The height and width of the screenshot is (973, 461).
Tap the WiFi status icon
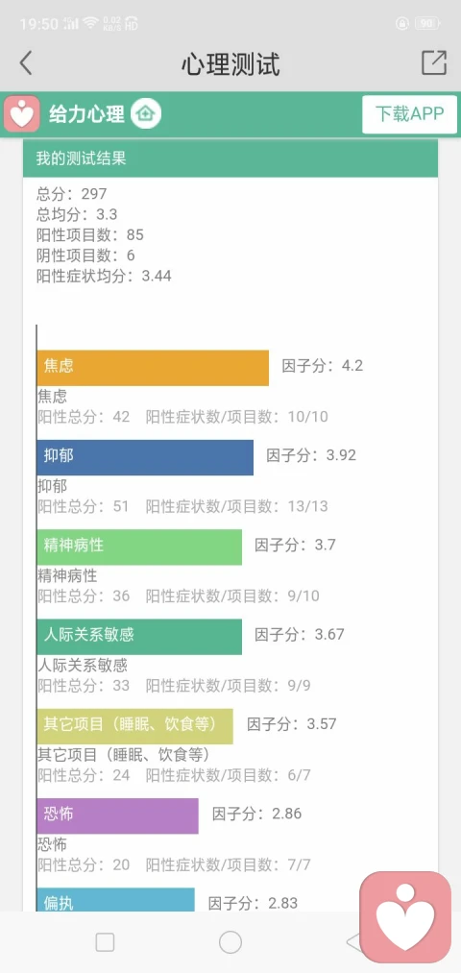click(91, 24)
